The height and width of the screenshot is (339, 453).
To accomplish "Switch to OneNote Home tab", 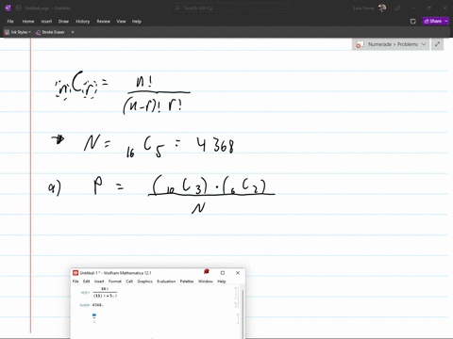I will coord(28,22).
